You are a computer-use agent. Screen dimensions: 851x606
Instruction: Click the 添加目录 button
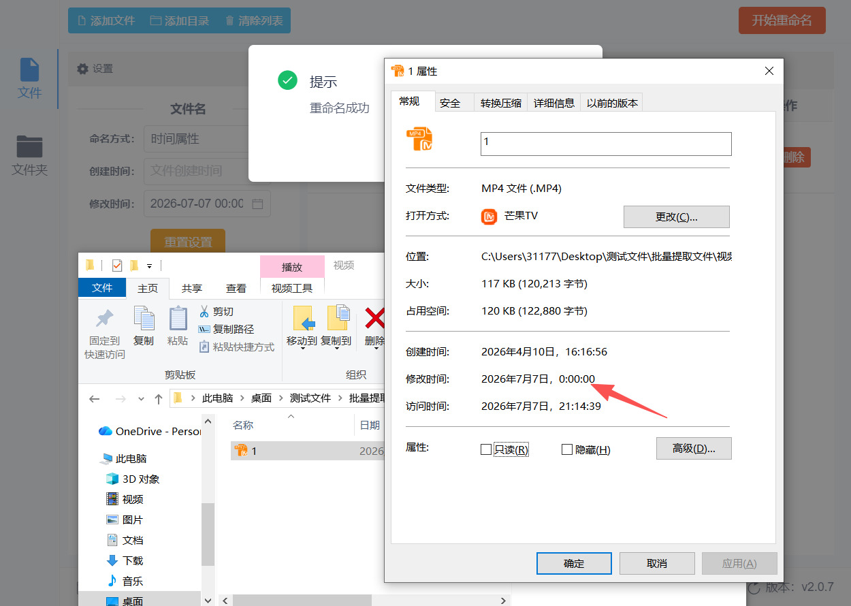180,20
